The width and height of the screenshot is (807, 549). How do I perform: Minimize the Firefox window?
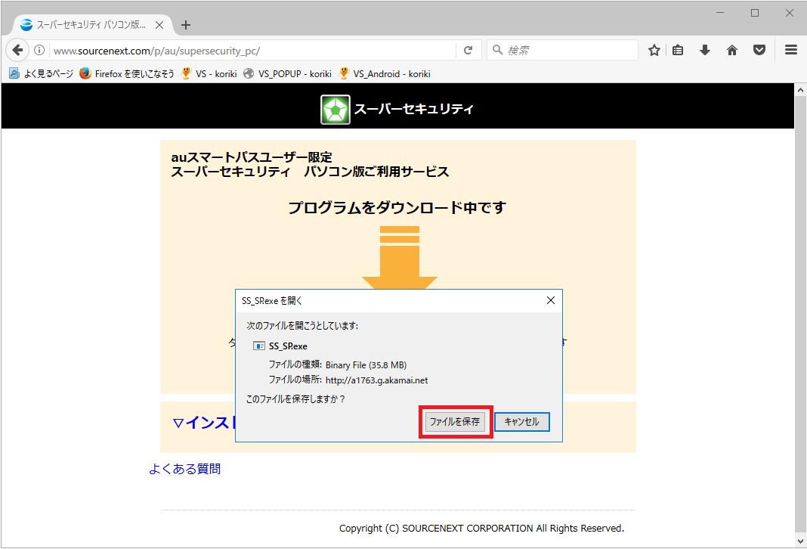720,13
